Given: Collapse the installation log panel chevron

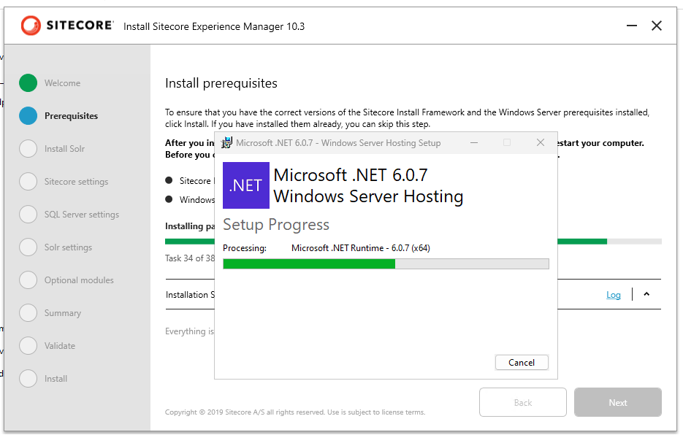Looking at the screenshot, I should pyautogui.click(x=646, y=295).
